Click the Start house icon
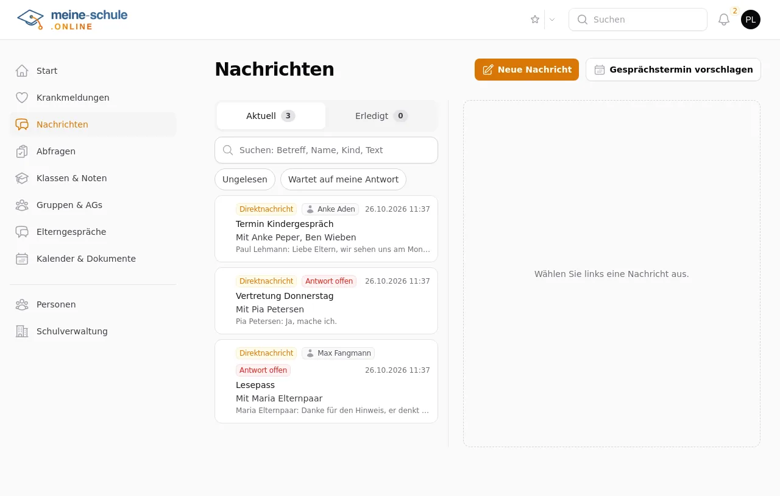Screen dimensions: 780x496 pyautogui.click(x=22, y=71)
